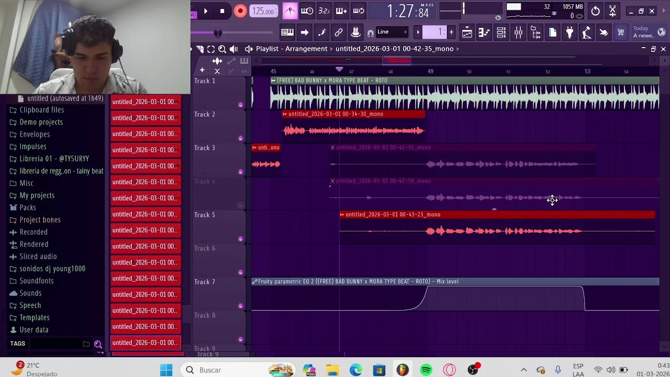This screenshot has width=670, height=377.
Task: Open the pattern selector arrow
Action: [418, 32]
